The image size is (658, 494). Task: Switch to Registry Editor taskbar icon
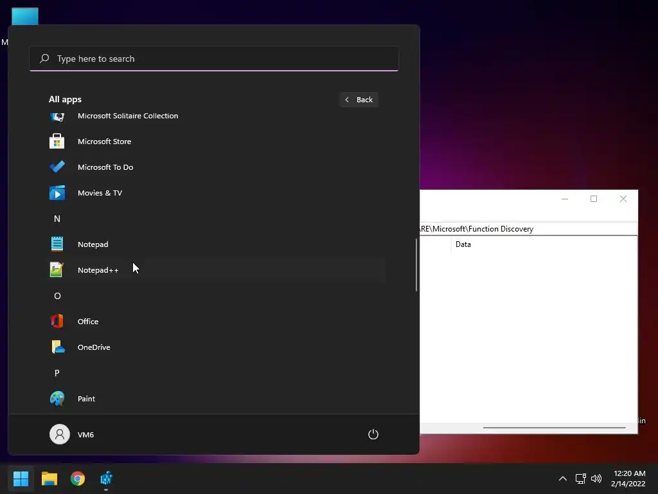click(106, 479)
